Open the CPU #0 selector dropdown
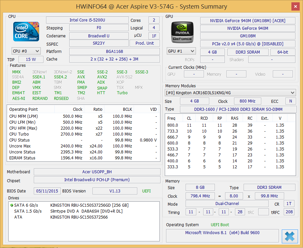 [x=26, y=51]
